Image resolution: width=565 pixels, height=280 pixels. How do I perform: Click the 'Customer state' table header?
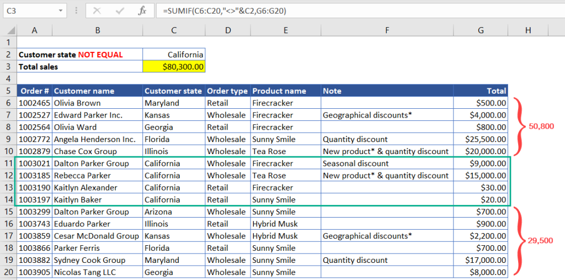pyautogui.click(x=174, y=91)
